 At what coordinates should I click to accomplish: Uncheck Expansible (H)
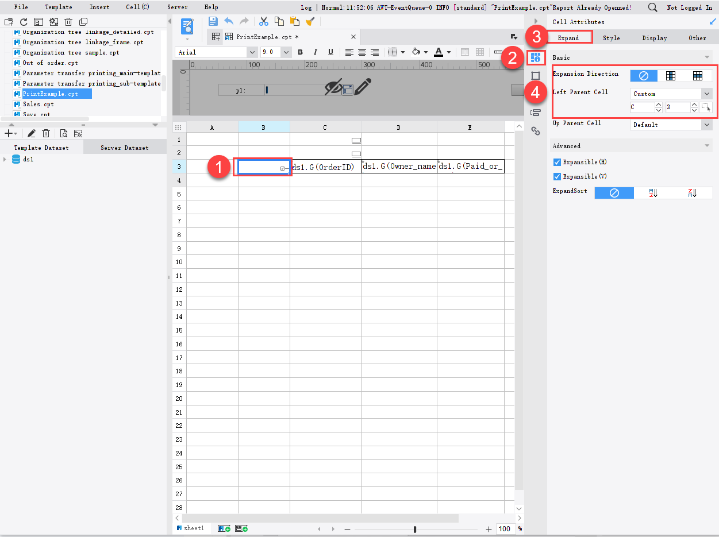tap(556, 162)
